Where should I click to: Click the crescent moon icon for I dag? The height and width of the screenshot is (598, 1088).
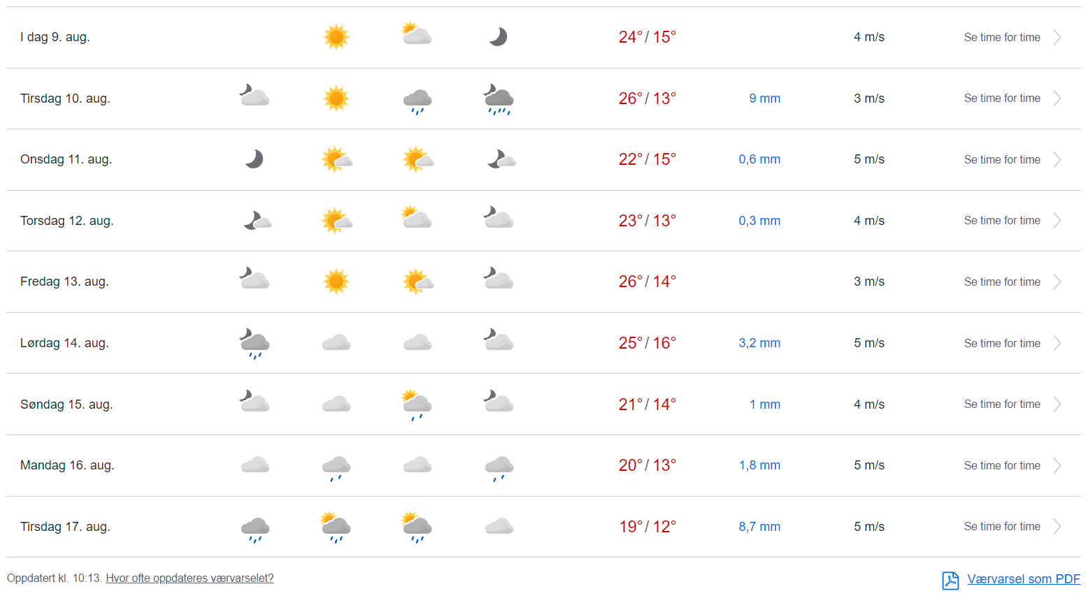pyautogui.click(x=498, y=37)
